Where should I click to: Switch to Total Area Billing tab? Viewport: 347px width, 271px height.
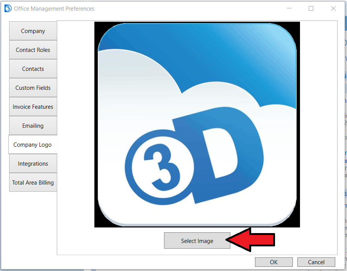(x=33, y=182)
